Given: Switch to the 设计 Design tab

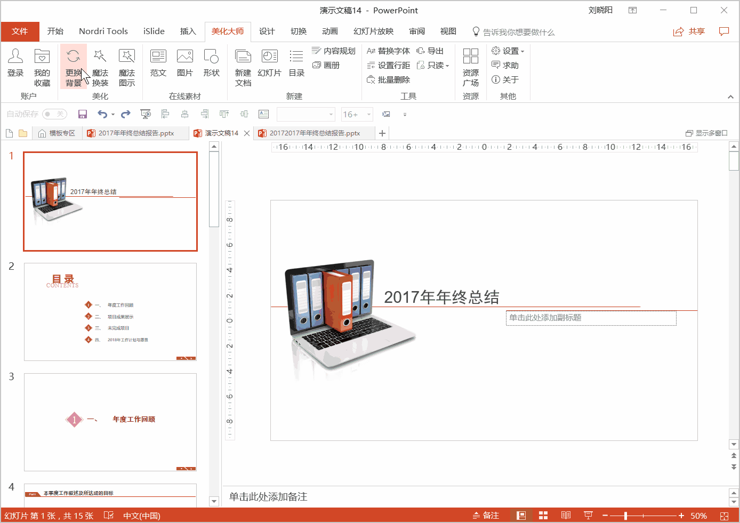Looking at the screenshot, I should click(x=267, y=31).
